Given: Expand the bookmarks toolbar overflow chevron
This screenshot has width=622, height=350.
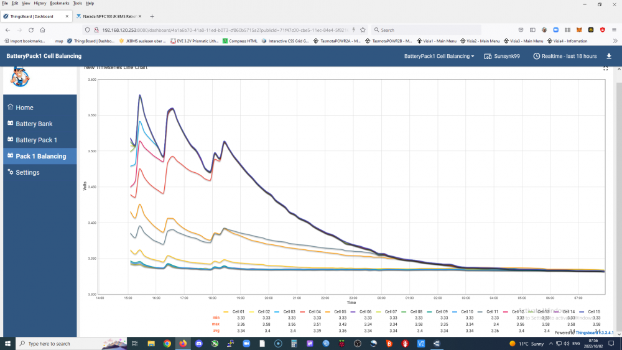Looking at the screenshot, I should [x=615, y=41].
